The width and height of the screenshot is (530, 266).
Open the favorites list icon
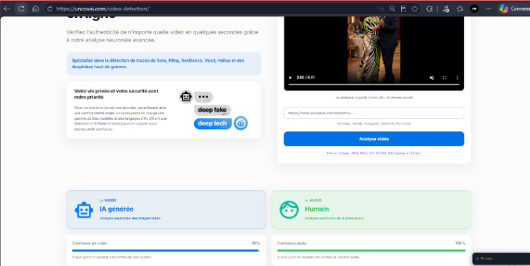tap(460, 9)
